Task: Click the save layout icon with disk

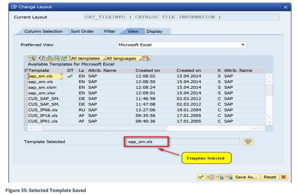Action: pos(220,177)
